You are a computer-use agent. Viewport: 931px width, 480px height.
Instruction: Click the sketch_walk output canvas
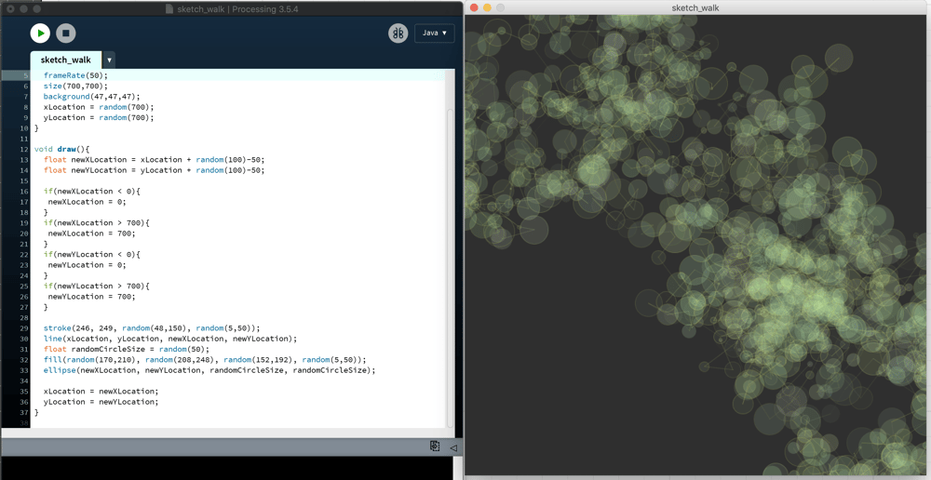695,245
